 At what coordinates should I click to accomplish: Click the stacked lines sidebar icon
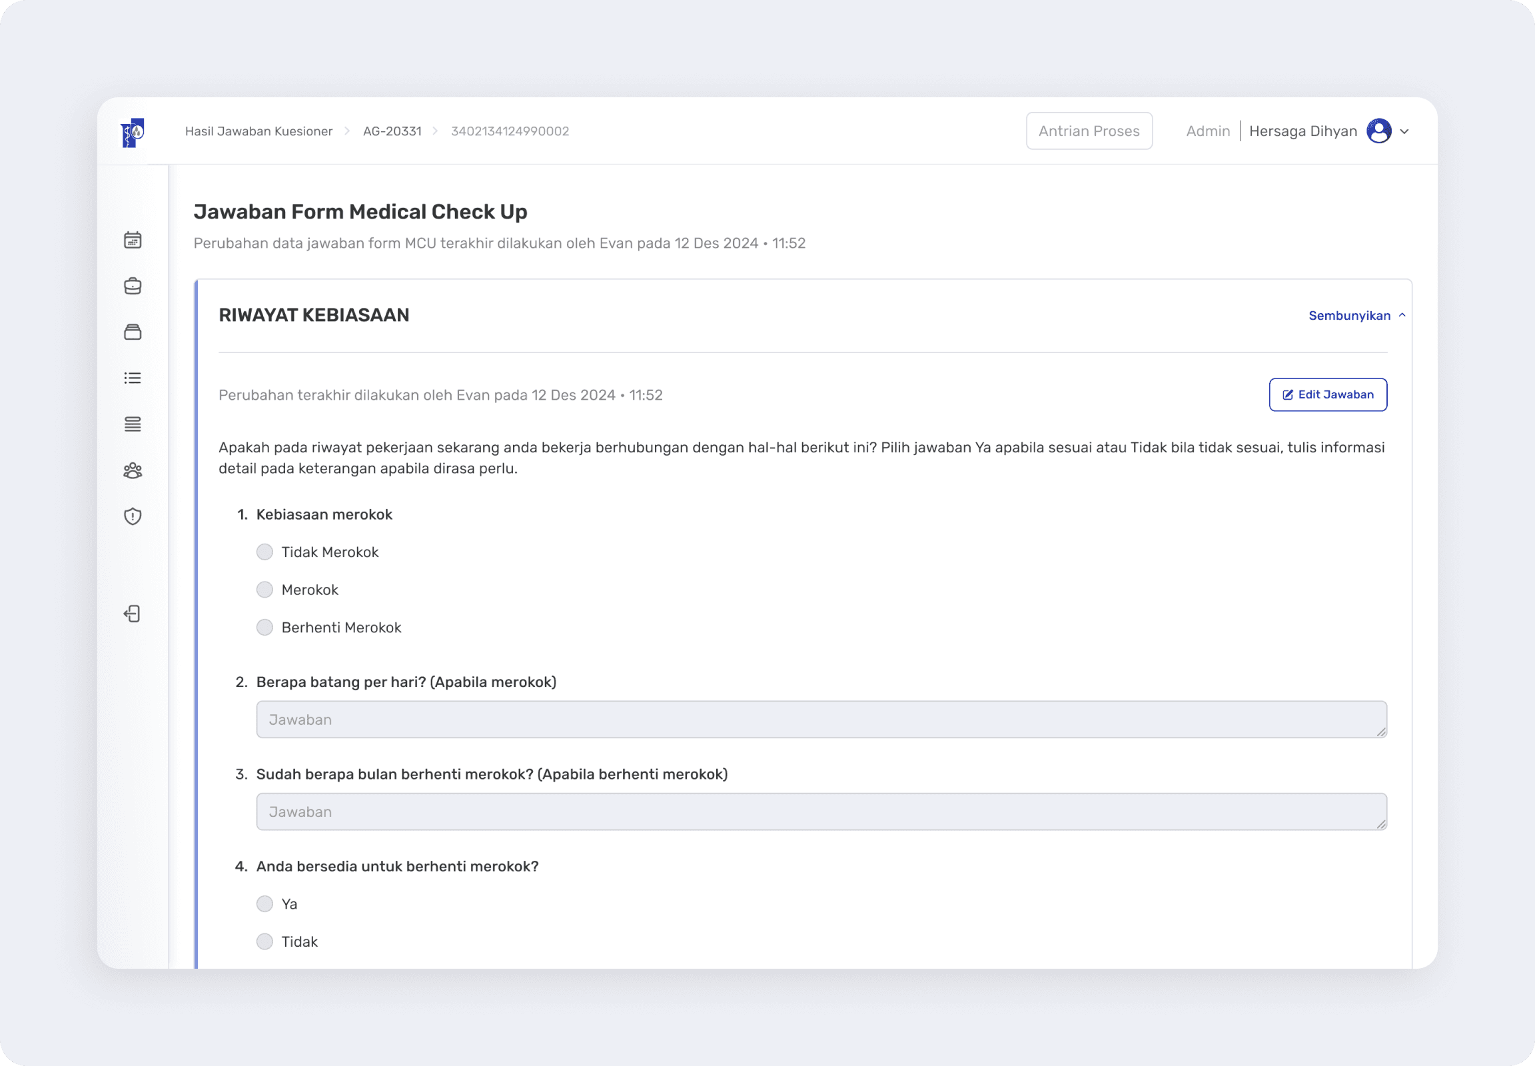[x=133, y=424]
